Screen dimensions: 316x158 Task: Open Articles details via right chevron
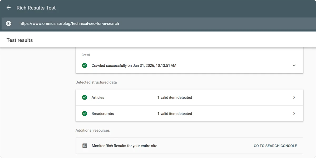294,97
